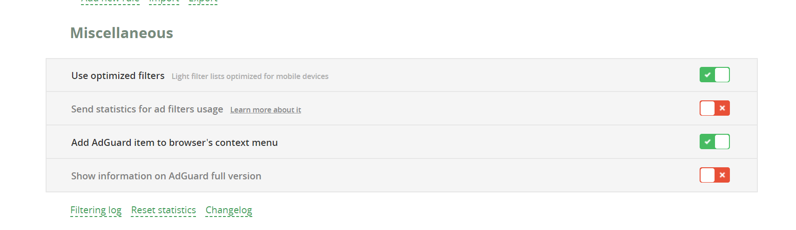Turn off AdGuard browser context menu item
The image size is (796, 230).
tap(715, 142)
